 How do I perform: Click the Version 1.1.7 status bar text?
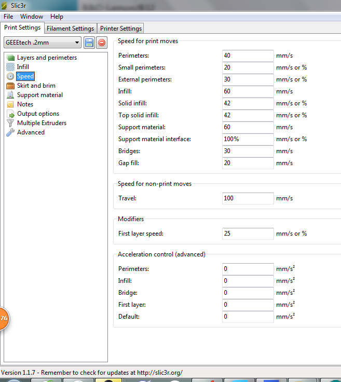click(x=91, y=373)
